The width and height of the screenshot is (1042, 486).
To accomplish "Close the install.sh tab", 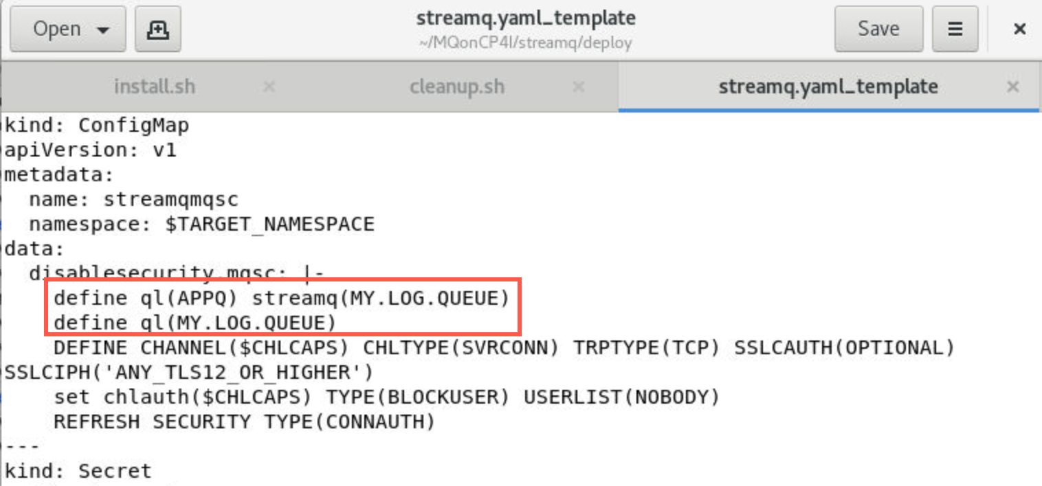I will [269, 87].
